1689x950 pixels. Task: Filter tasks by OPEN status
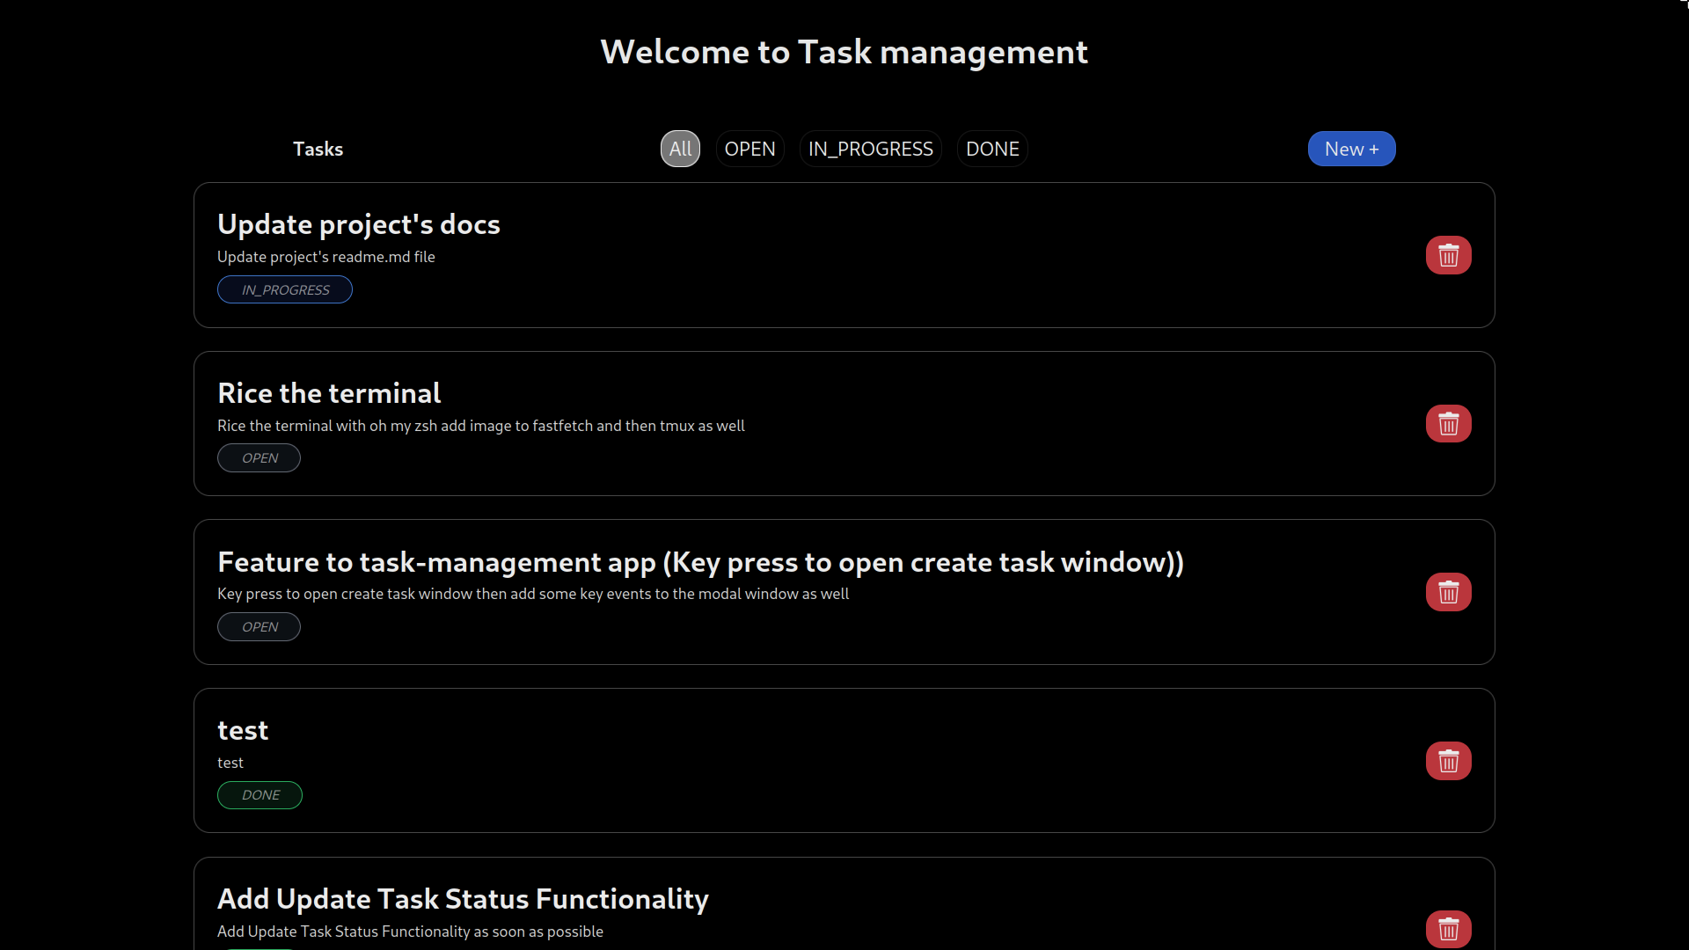pyautogui.click(x=749, y=149)
